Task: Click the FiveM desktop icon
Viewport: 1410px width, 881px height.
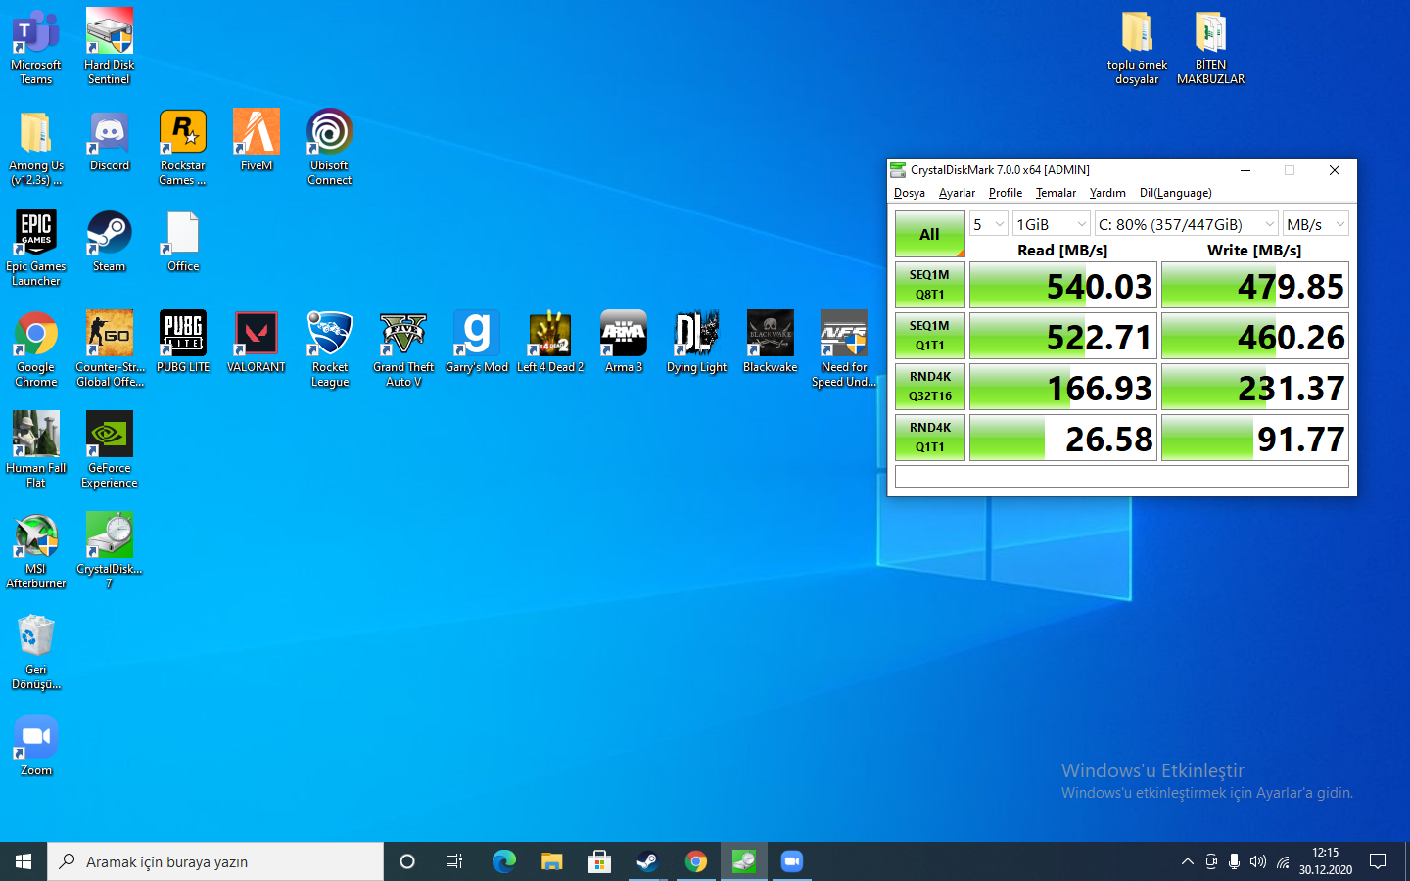Action: pos(257,140)
